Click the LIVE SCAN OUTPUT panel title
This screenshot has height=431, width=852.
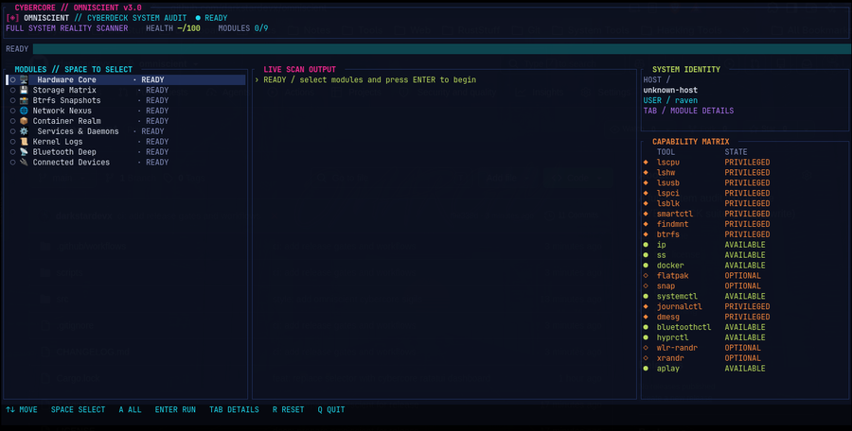click(x=300, y=70)
